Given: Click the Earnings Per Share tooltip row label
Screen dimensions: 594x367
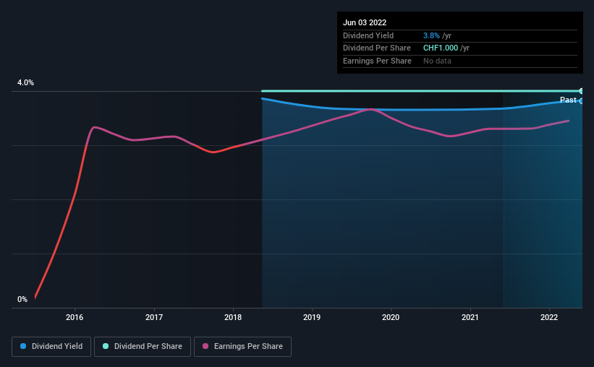Looking at the screenshot, I should point(377,61).
